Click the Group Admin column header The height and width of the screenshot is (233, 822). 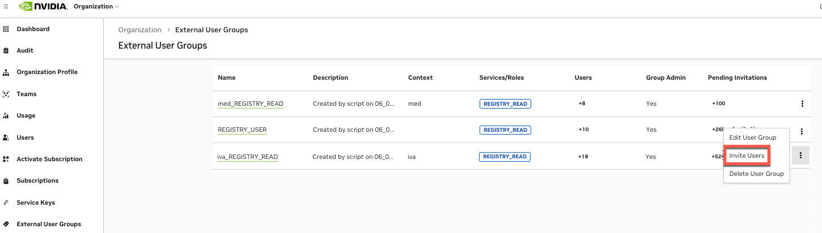[x=666, y=77]
